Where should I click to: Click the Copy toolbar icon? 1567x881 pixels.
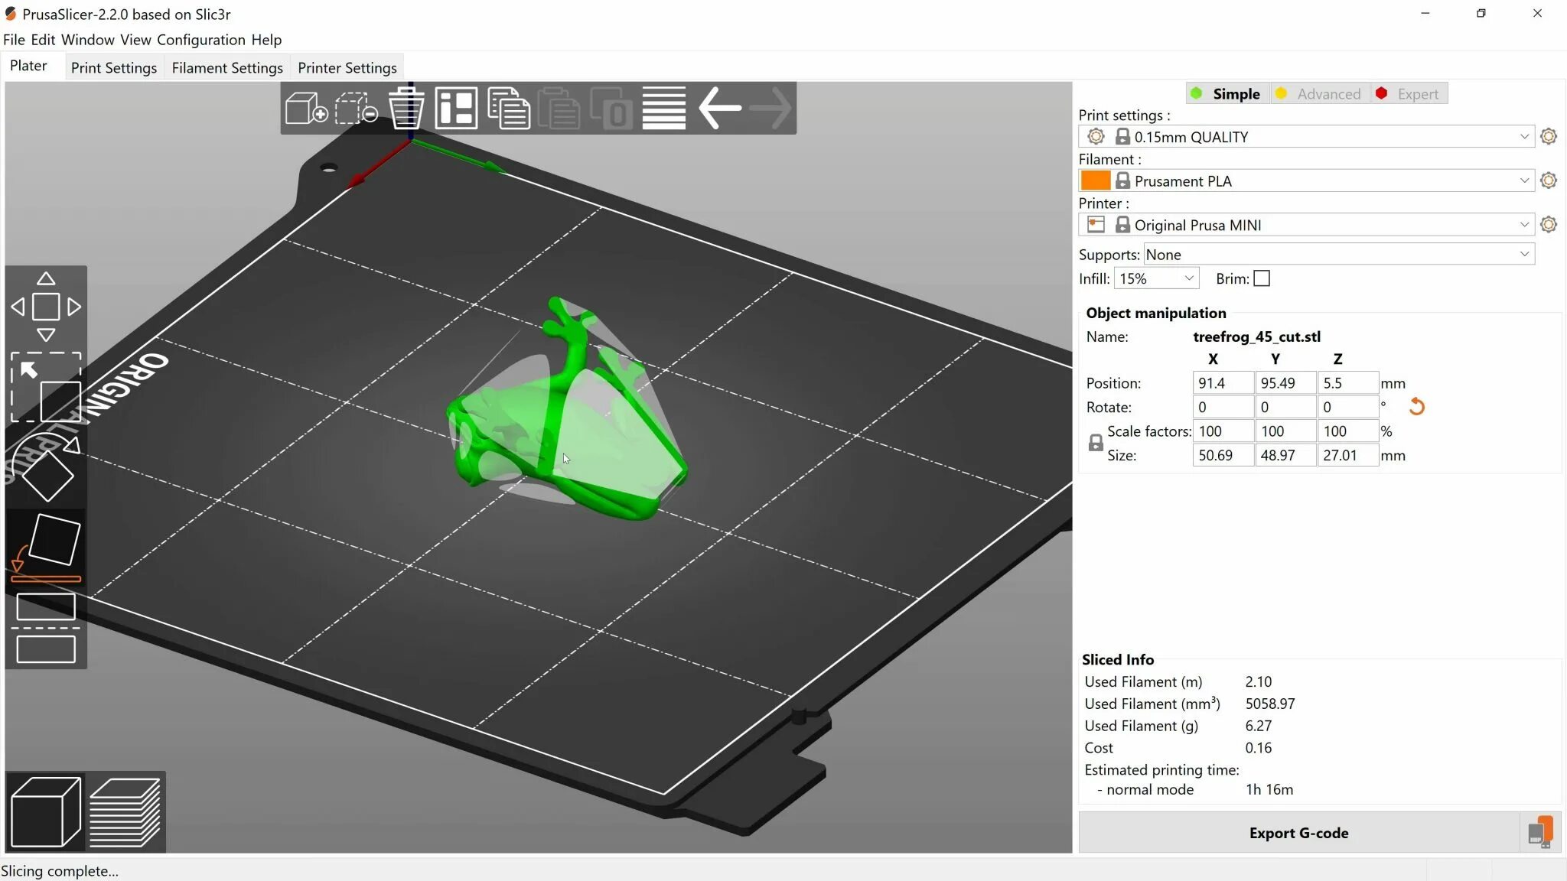pyautogui.click(x=508, y=108)
